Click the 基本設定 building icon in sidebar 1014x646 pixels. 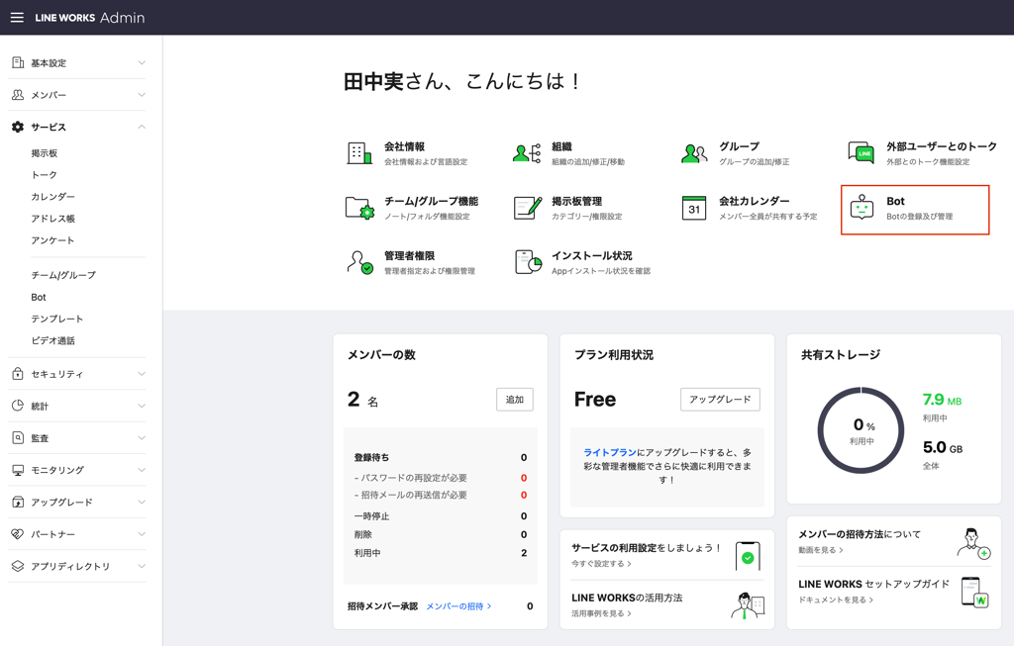click(x=18, y=62)
